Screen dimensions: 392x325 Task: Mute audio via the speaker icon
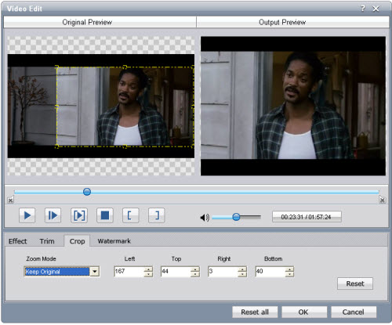[205, 217]
